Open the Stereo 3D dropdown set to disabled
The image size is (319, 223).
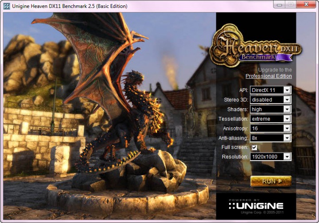click(271, 100)
